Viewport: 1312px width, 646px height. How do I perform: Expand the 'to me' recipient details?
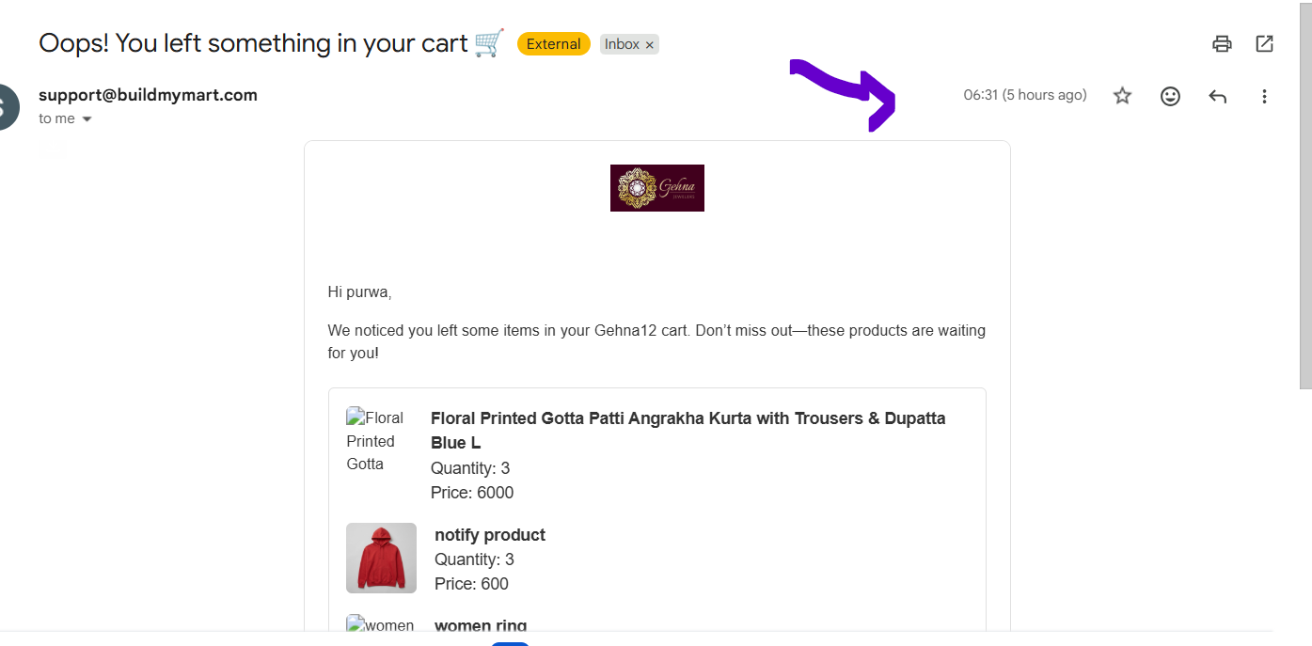(87, 119)
